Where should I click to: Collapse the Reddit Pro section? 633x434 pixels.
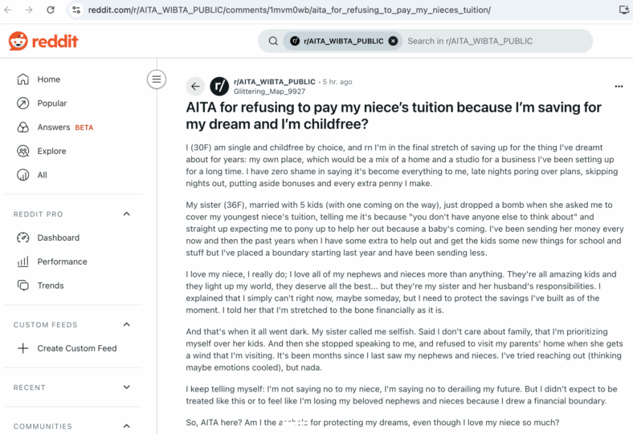(126, 214)
